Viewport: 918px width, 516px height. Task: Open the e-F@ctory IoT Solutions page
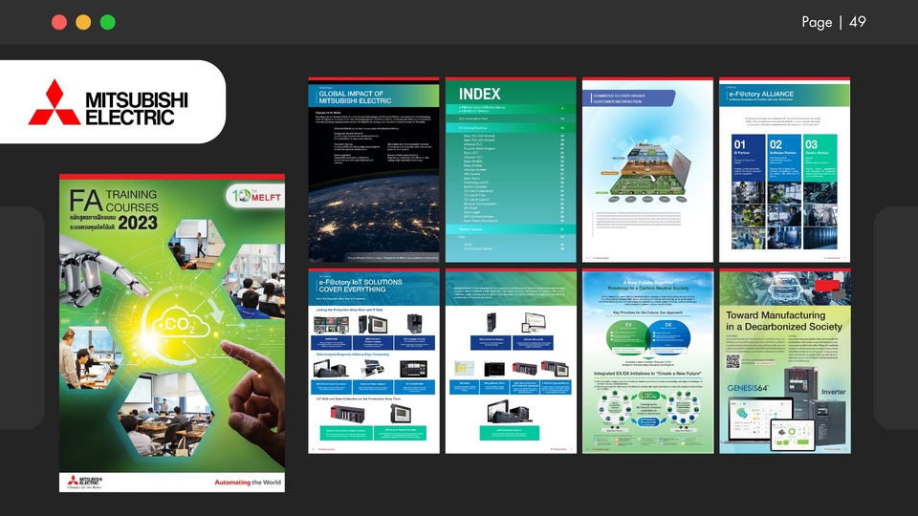374,361
